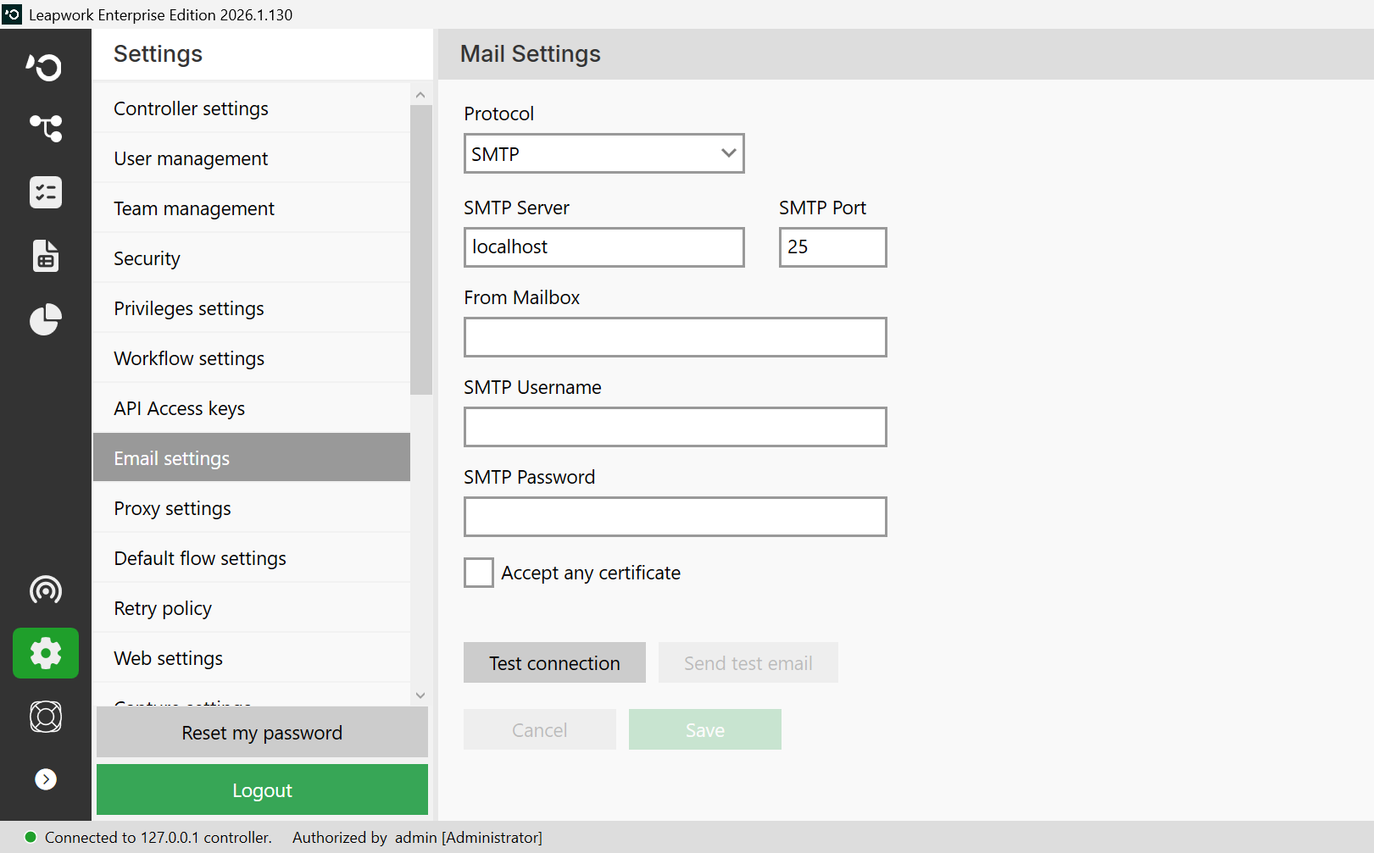Open Controller settings
The height and width of the screenshot is (853, 1374).
252,108
